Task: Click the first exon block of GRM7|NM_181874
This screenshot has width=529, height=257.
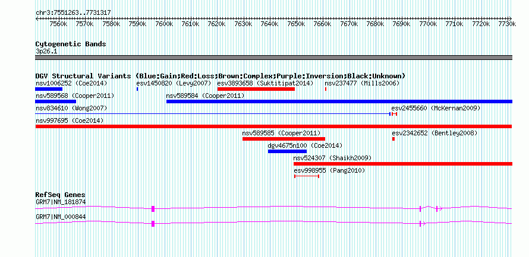Action: [153, 208]
